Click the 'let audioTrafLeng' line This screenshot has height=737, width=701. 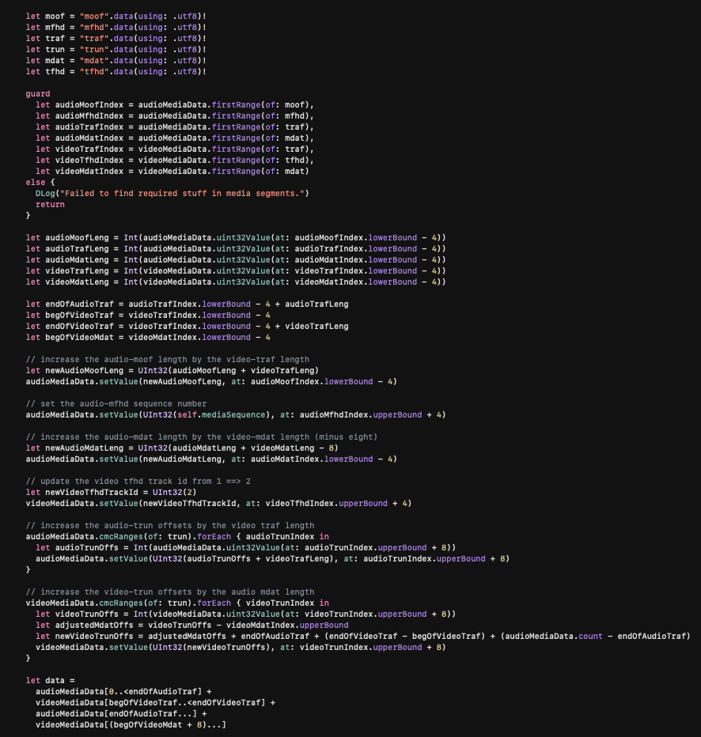coord(236,248)
